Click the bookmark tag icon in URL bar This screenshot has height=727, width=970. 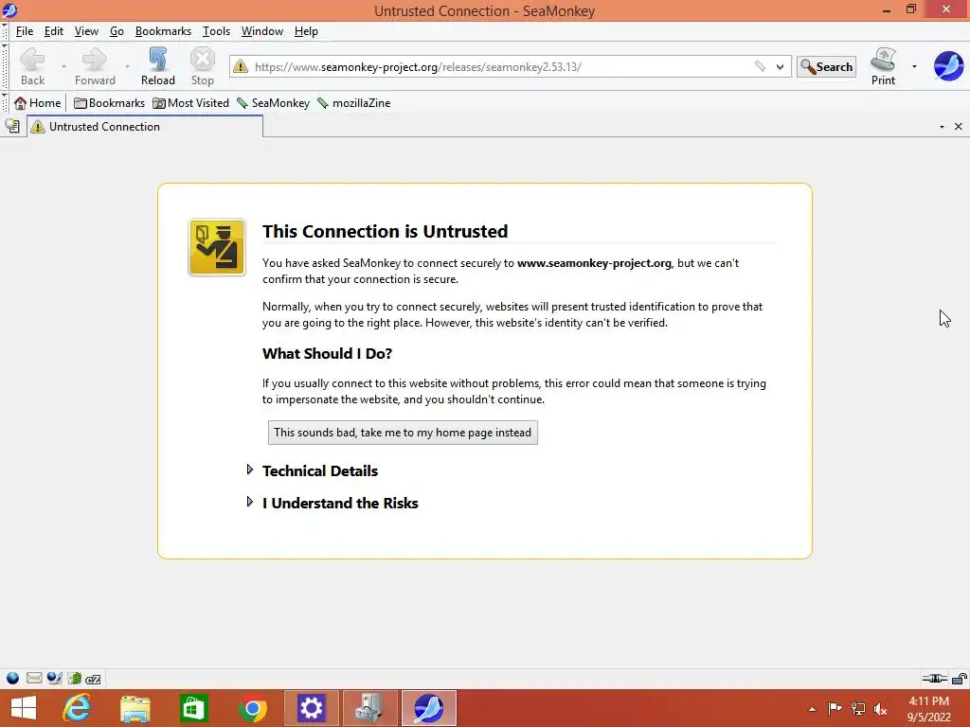[761, 66]
